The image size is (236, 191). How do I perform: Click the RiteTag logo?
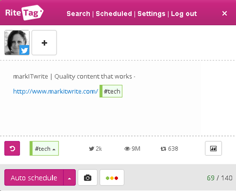(x=24, y=13)
